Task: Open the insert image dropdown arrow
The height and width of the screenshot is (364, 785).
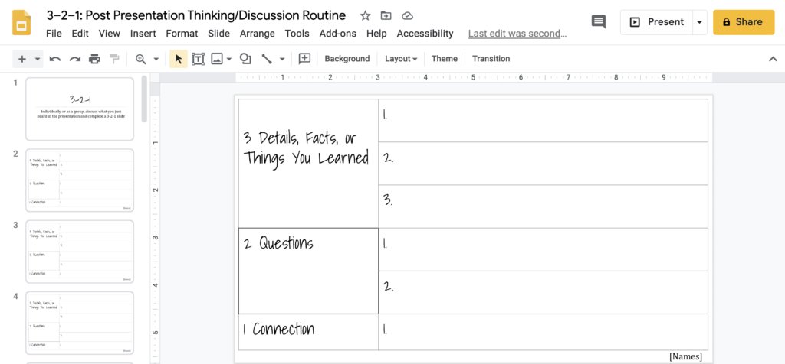Action: 229,59
